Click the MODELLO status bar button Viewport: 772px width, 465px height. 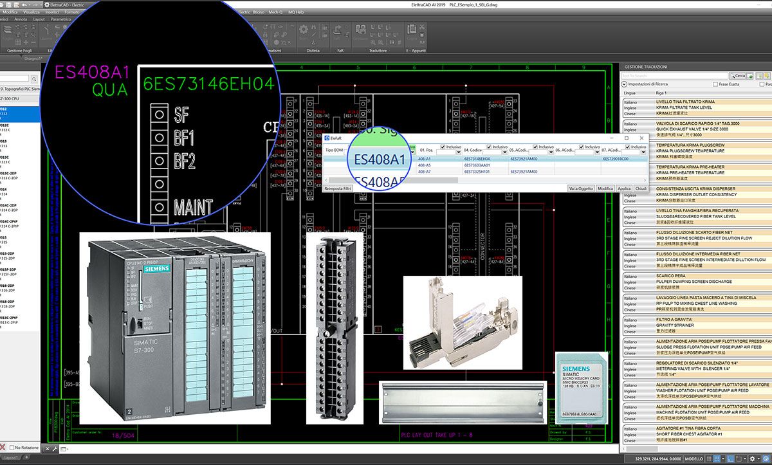click(x=694, y=459)
